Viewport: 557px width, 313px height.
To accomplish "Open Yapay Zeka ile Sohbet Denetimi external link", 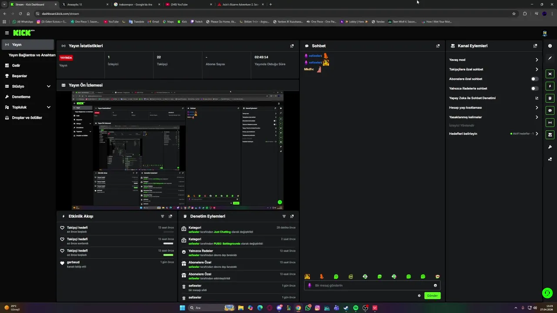I will point(537,98).
